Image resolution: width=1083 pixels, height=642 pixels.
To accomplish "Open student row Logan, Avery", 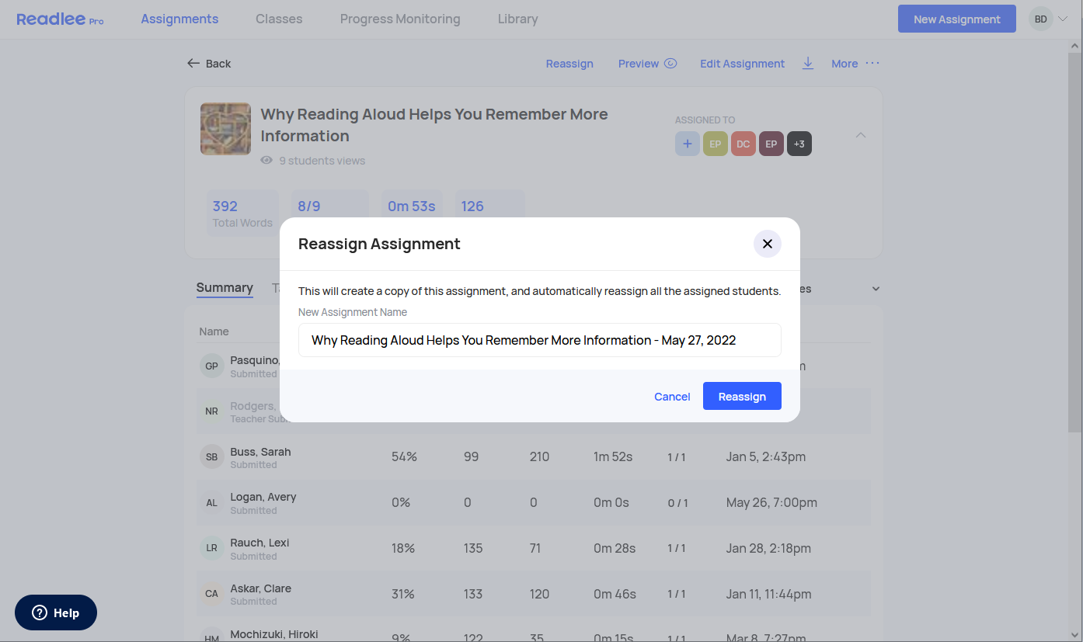I will pos(534,502).
